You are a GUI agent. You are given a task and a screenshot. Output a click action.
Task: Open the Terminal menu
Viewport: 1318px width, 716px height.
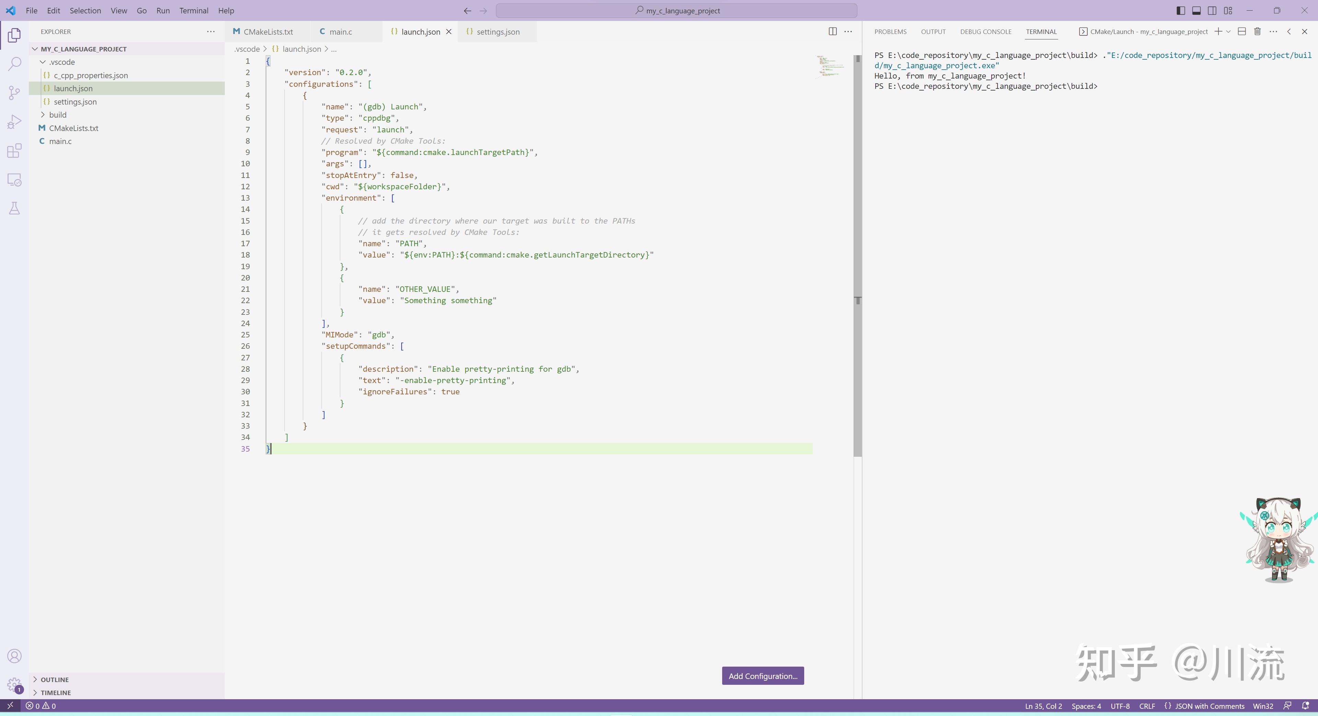[x=193, y=10]
